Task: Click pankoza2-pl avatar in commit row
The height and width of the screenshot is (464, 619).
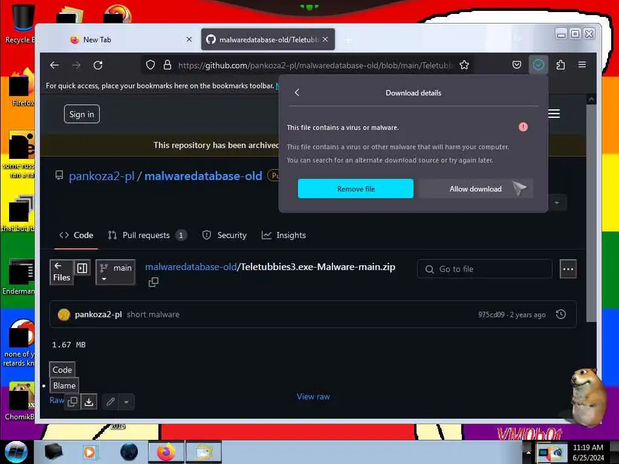Action: point(64,314)
